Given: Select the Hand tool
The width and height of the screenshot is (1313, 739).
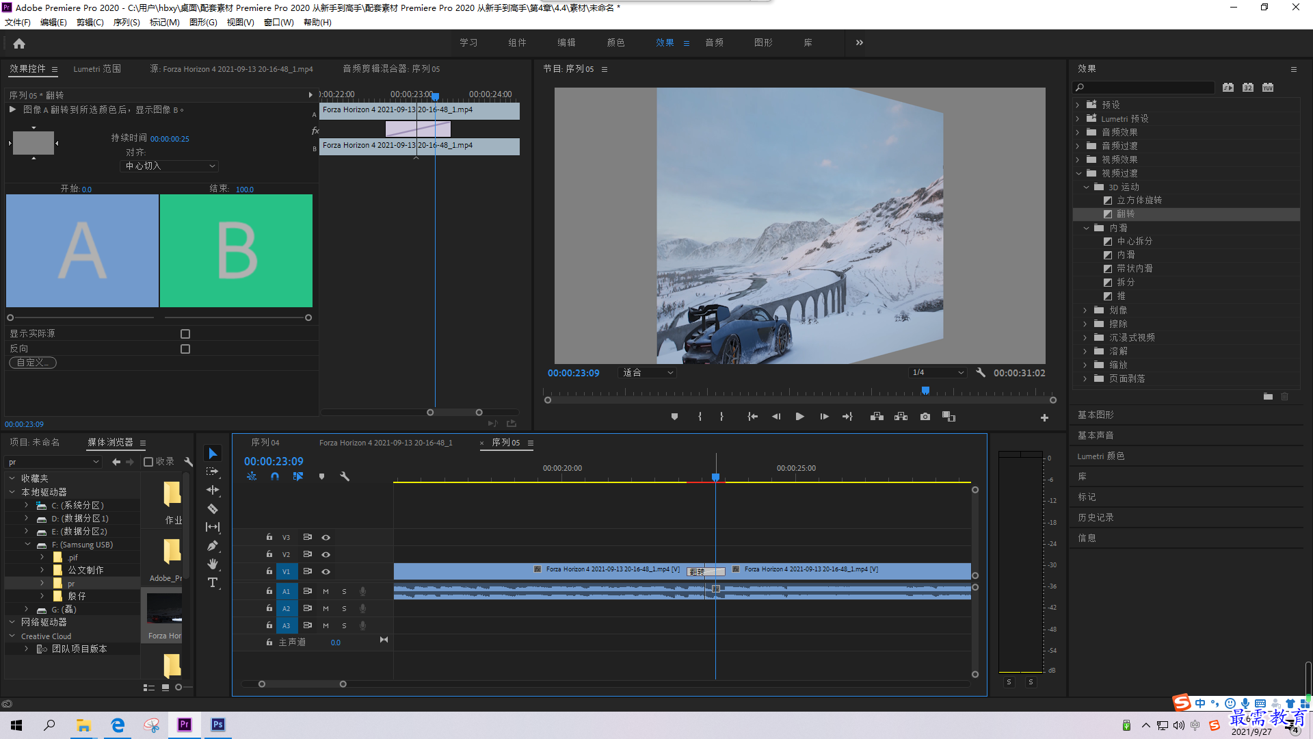Looking at the screenshot, I should tap(213, 564).
